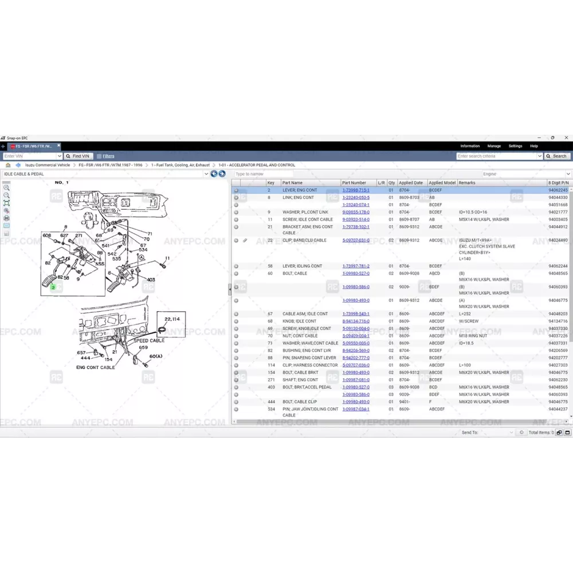Screen dimensions: 573x573
Task: Toggle the Filters checkbox
Action: pyautogui.click(x=99, y=156)
